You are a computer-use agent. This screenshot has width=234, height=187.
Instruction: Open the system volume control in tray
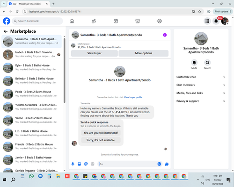[x=203, y=183]
